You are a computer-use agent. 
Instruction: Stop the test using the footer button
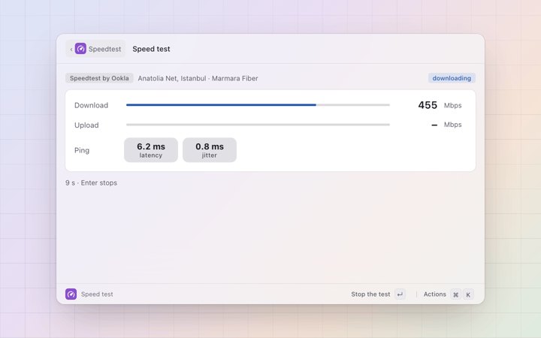pos(370,294)
